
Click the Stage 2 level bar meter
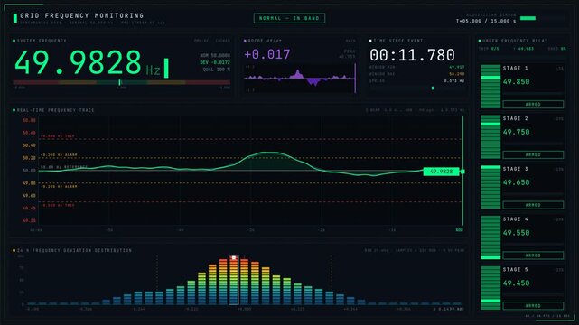click(490, 137)
